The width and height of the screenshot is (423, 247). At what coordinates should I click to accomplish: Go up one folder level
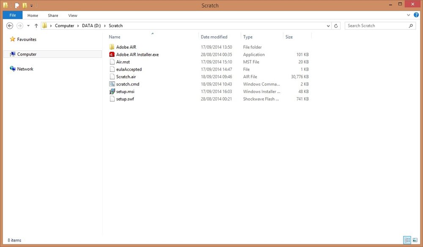[36, 26]
